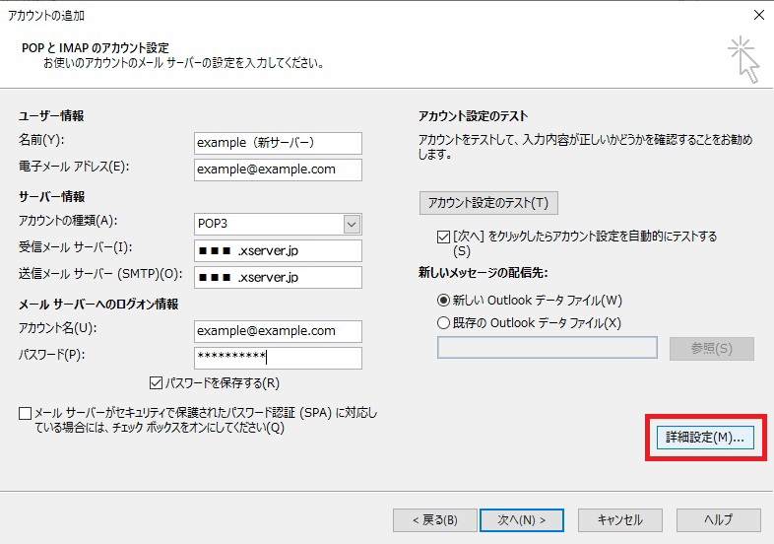Click the アカウント名 input field
Viewport: 774px width, 544px height.
[x=278, y=331]
